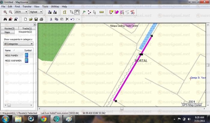Select the MESS PAMEN waypoint
The height and width of the screenshot is (123, 210).
pos(12,55)
